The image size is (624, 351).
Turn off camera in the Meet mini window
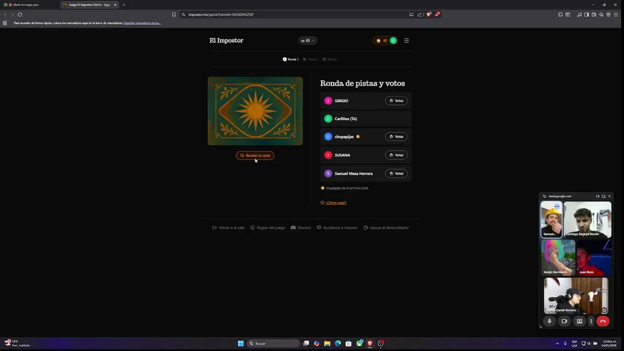click(564, 321)
